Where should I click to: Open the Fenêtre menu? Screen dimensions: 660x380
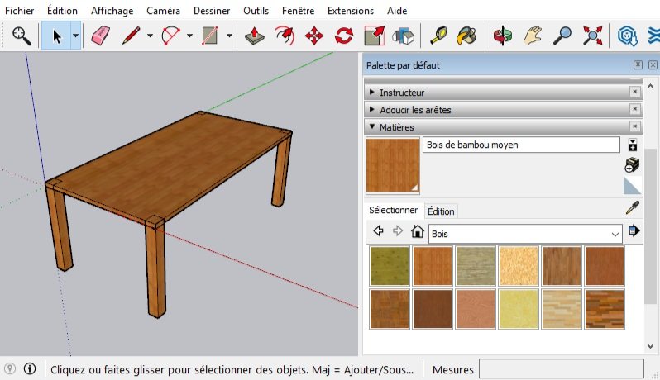click(298, 11)
